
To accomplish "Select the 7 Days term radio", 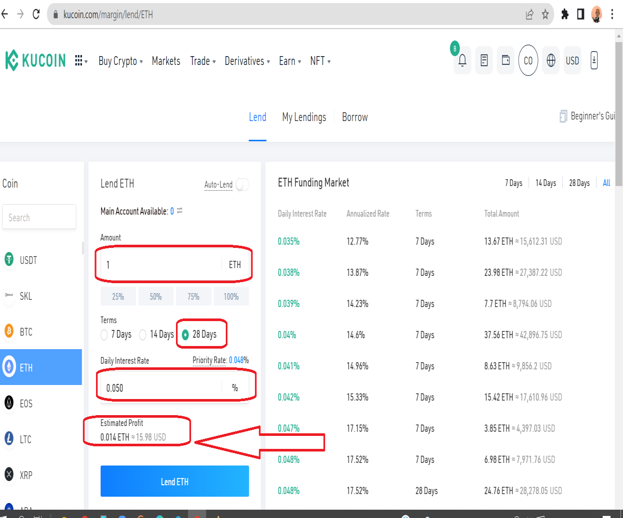I will pos(104,335).
